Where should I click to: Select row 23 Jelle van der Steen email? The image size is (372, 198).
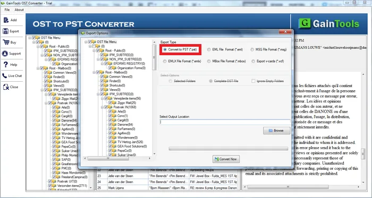167,176
